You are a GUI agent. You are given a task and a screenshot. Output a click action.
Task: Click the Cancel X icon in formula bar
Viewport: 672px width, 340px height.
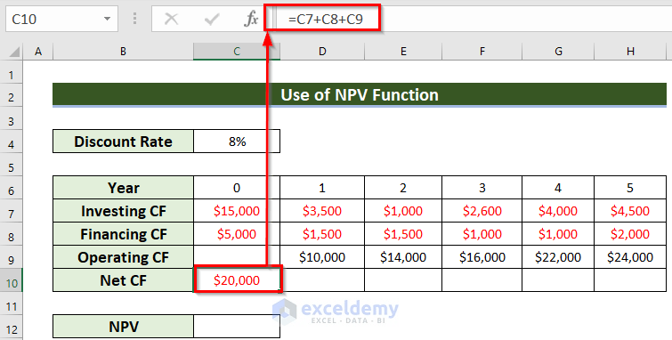pyautogui.click(x=172, y=19)
